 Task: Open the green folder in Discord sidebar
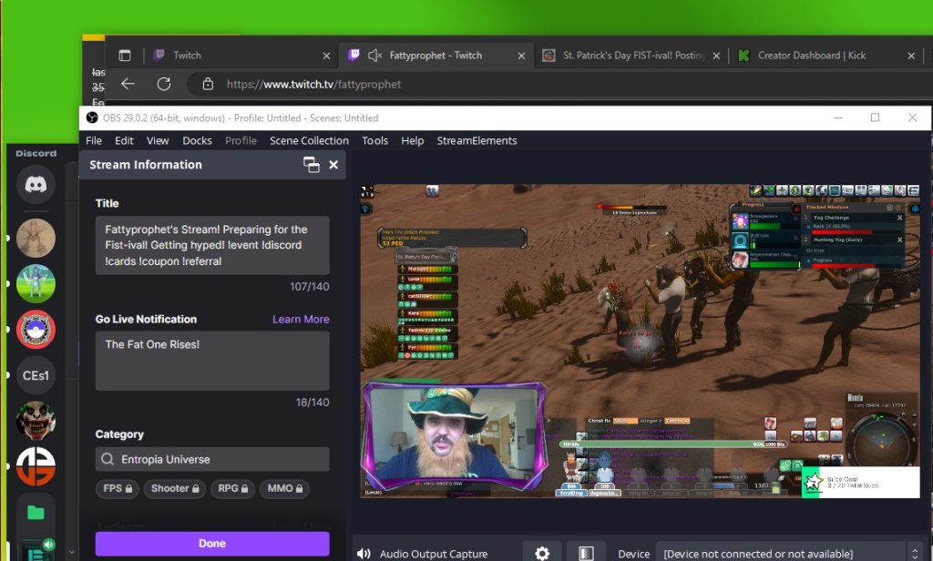pos(36,512)
